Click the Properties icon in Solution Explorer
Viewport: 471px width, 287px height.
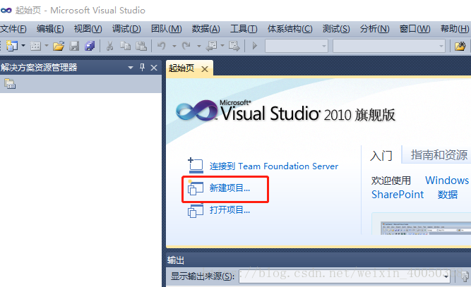pos(10,84)
